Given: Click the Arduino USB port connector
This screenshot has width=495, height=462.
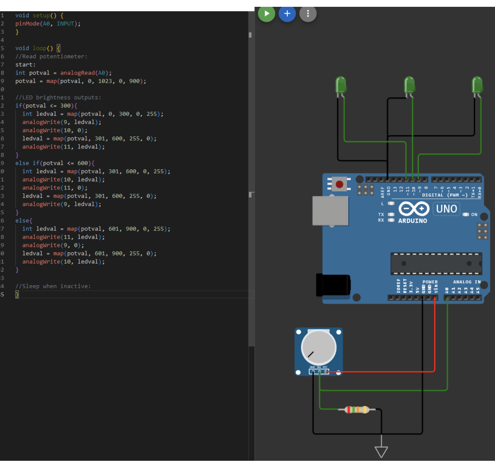Looking at the screenshot, I should (330, 211).
